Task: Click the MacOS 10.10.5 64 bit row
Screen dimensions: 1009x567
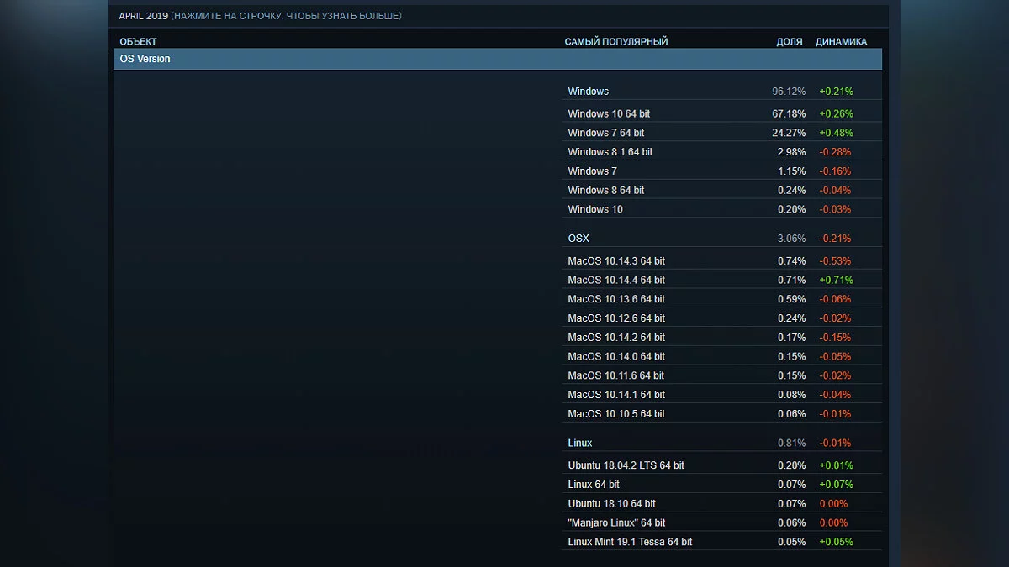Action: tap(721, 414)
